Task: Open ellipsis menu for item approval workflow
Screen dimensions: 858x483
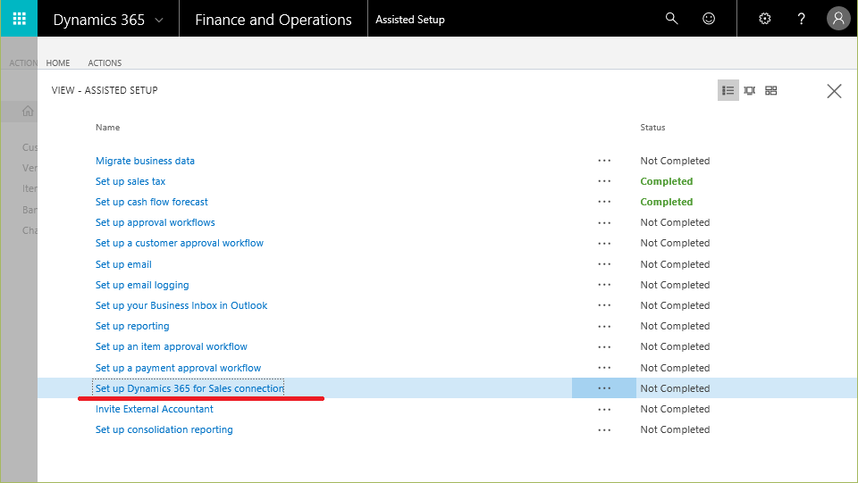Action: [604, 347]
